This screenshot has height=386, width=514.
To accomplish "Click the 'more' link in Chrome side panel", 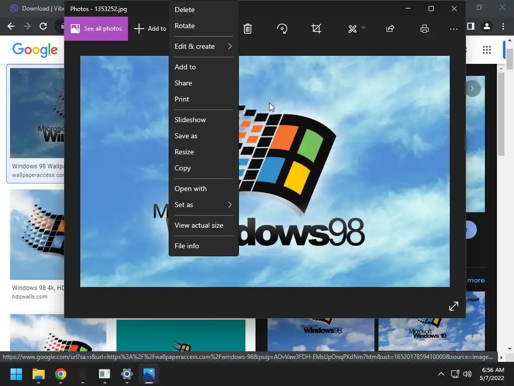I will pos(476,280).
